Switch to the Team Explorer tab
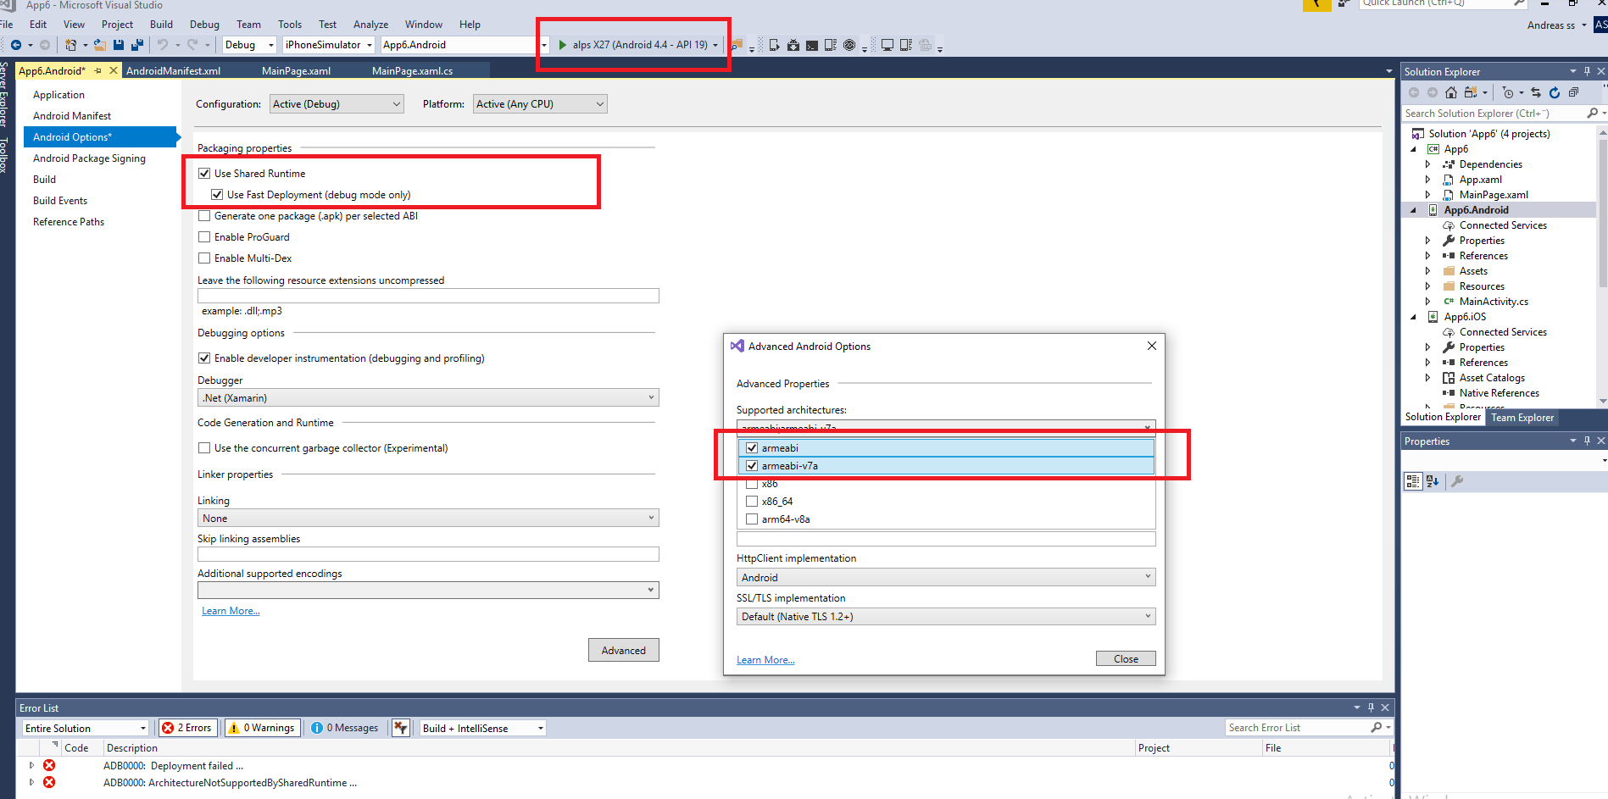Screen dimensions: 1608x799 pyautogui.click(x=1522, y=417)
